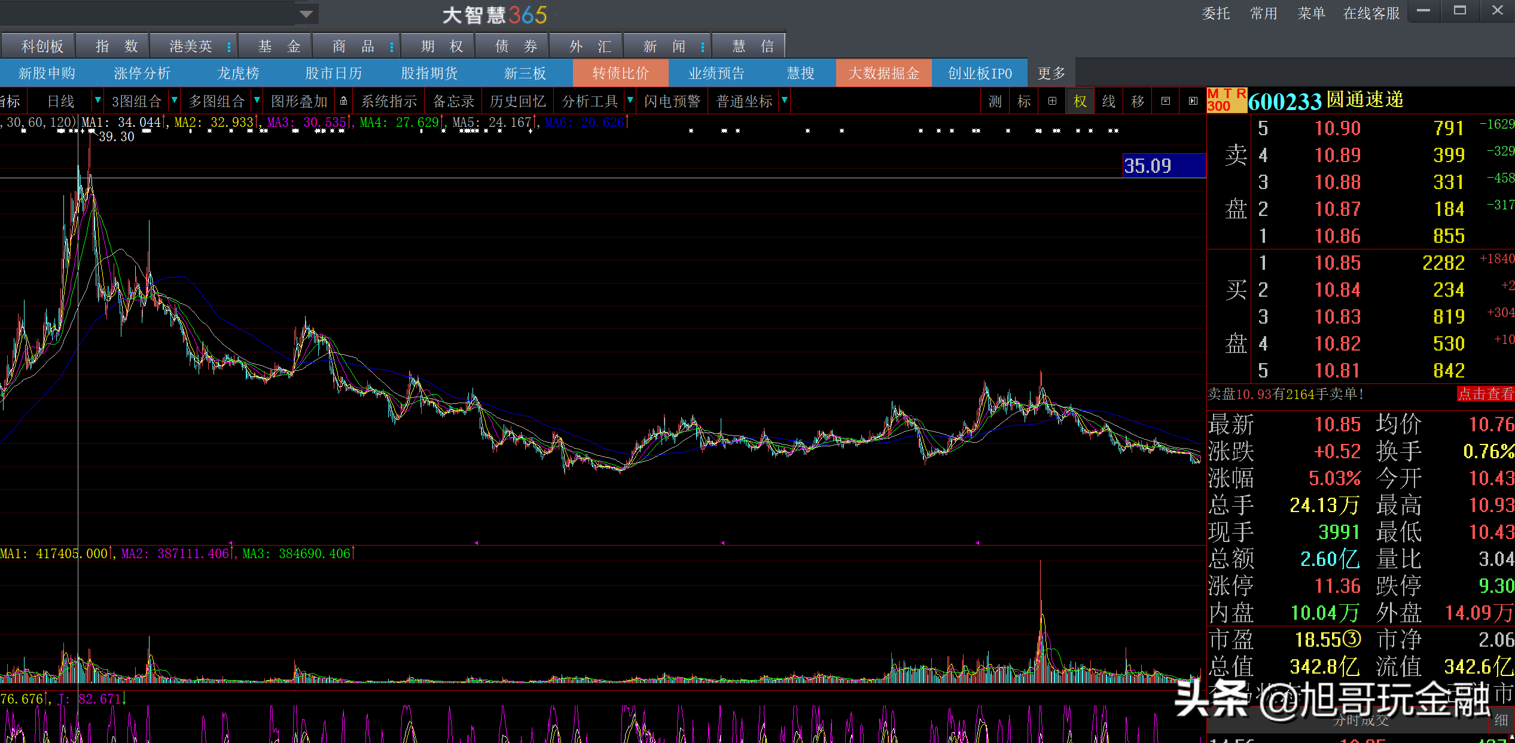The image size is (1515, 743).
Task: Select the 移 move tool
Action: 1138,101
